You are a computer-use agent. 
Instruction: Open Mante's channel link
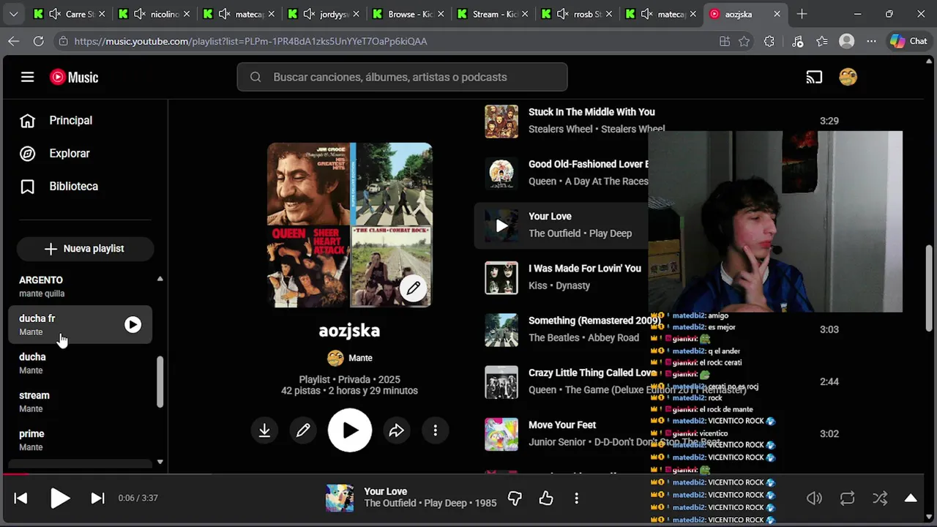pos(360,358)
